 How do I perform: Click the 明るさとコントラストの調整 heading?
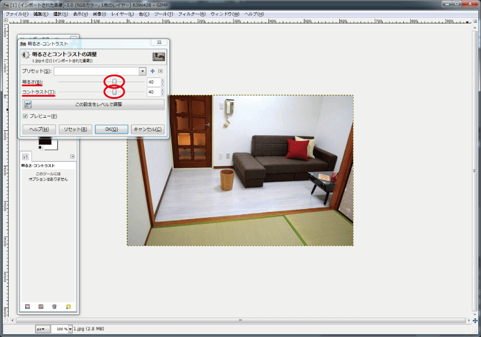pyautogui.click(x=65, y=54)
